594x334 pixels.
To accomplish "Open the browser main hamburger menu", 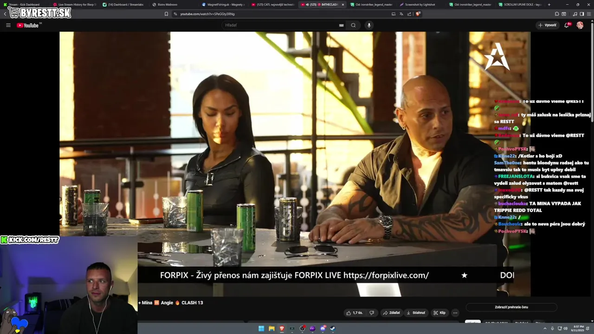I will (x=588, y=14).
